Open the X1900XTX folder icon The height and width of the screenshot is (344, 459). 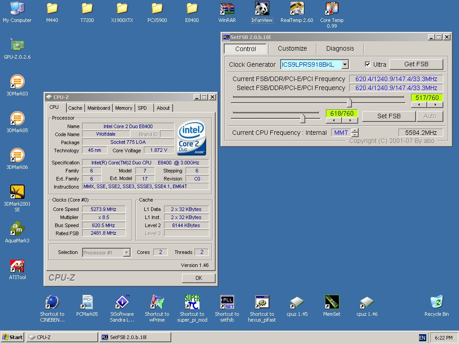coord(122,12)
